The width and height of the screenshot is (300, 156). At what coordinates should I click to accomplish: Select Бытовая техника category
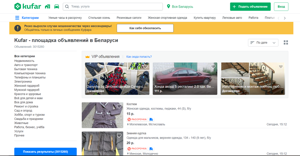pyautogui.click(x=26, y=69)
